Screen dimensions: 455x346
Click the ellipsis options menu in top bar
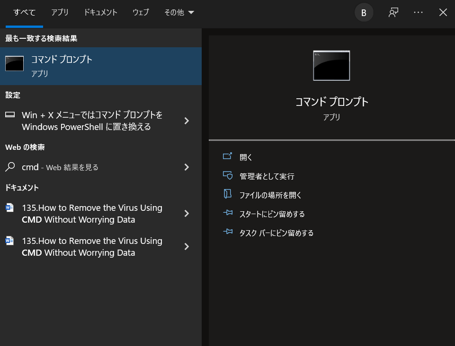pyautogui.click(x=418, y=12)
